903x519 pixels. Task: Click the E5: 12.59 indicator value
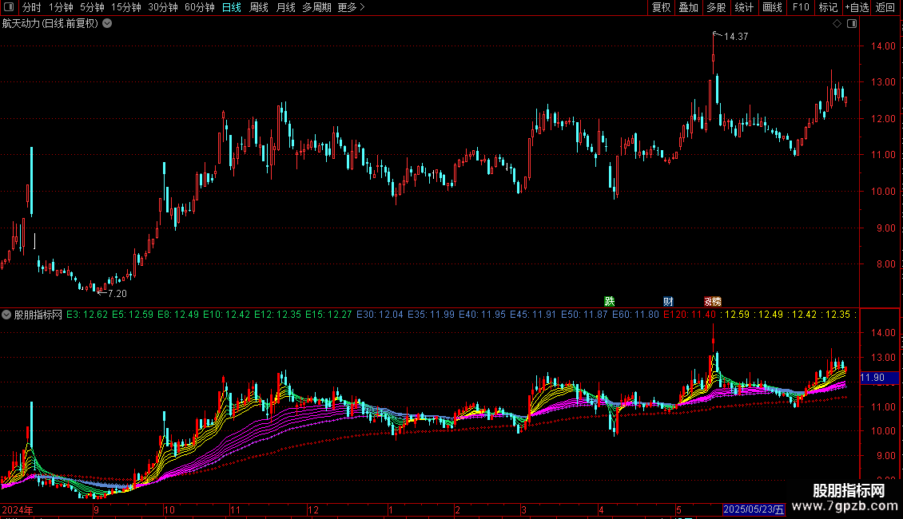coord(133,315)
